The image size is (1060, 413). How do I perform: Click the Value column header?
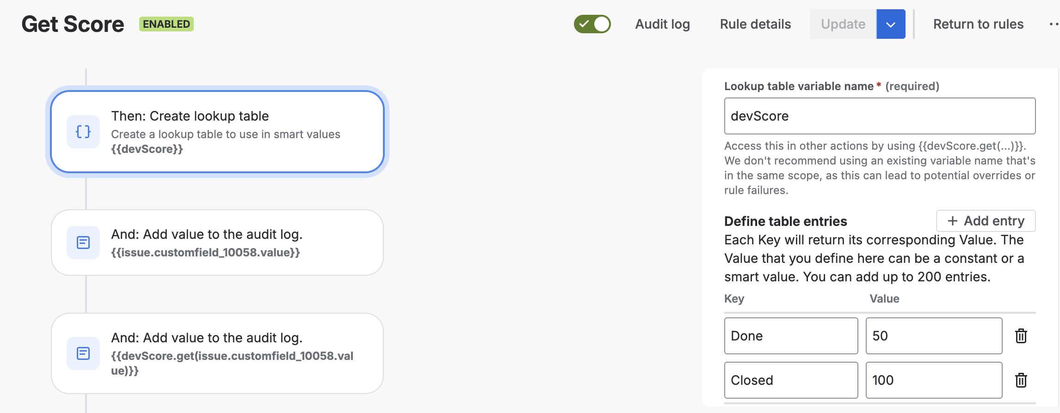pos(884,299)
